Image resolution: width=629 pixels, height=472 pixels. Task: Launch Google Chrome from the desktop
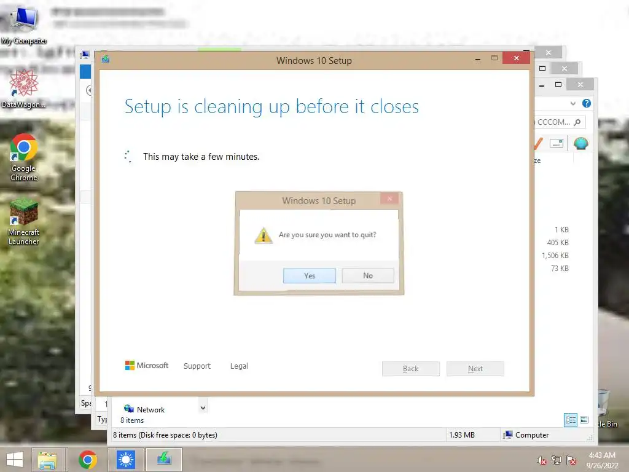coord(24,157)
